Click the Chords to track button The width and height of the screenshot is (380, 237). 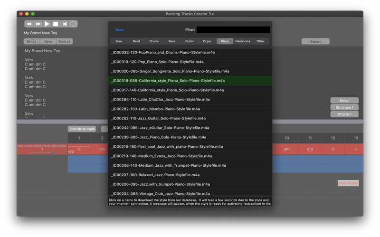pyautogui.click(x=82, y=129)
